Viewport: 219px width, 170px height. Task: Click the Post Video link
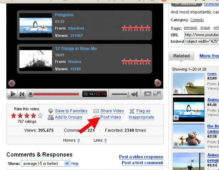pyautogui.click(x=111, y=117)
